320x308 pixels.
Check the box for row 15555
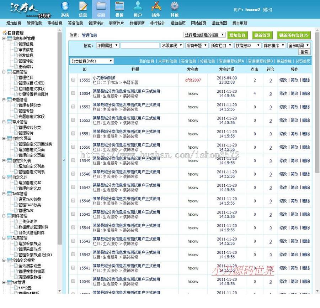click(73, 80)
